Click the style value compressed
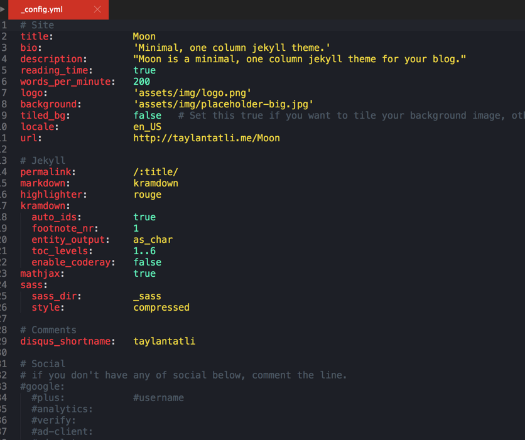525x440 pixels. pyautogui.click(x=161, y=308)
